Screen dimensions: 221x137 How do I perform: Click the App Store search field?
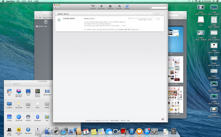pos(159,8)
